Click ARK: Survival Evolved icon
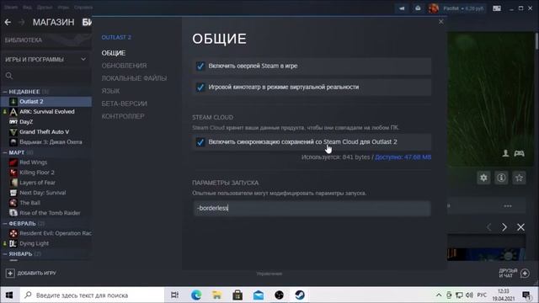This screenshot has height=303, width=539. point(13,112)
